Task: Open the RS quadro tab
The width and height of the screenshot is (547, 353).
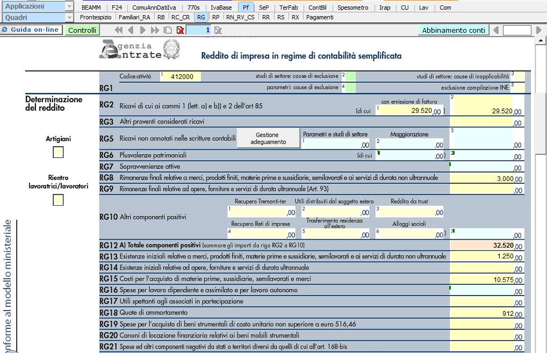Action: tap(281, 17)
